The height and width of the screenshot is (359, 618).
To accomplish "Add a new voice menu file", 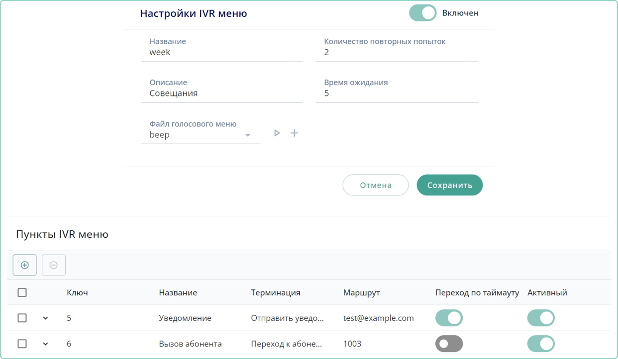I will click(295, 133).
